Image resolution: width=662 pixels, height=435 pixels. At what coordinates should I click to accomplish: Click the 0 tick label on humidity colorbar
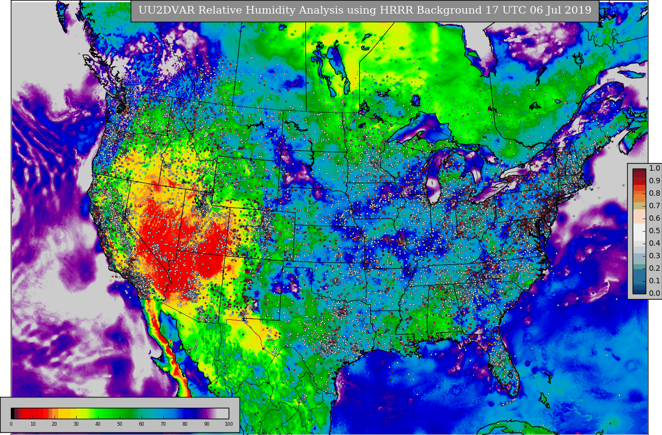tap(11, 424)
